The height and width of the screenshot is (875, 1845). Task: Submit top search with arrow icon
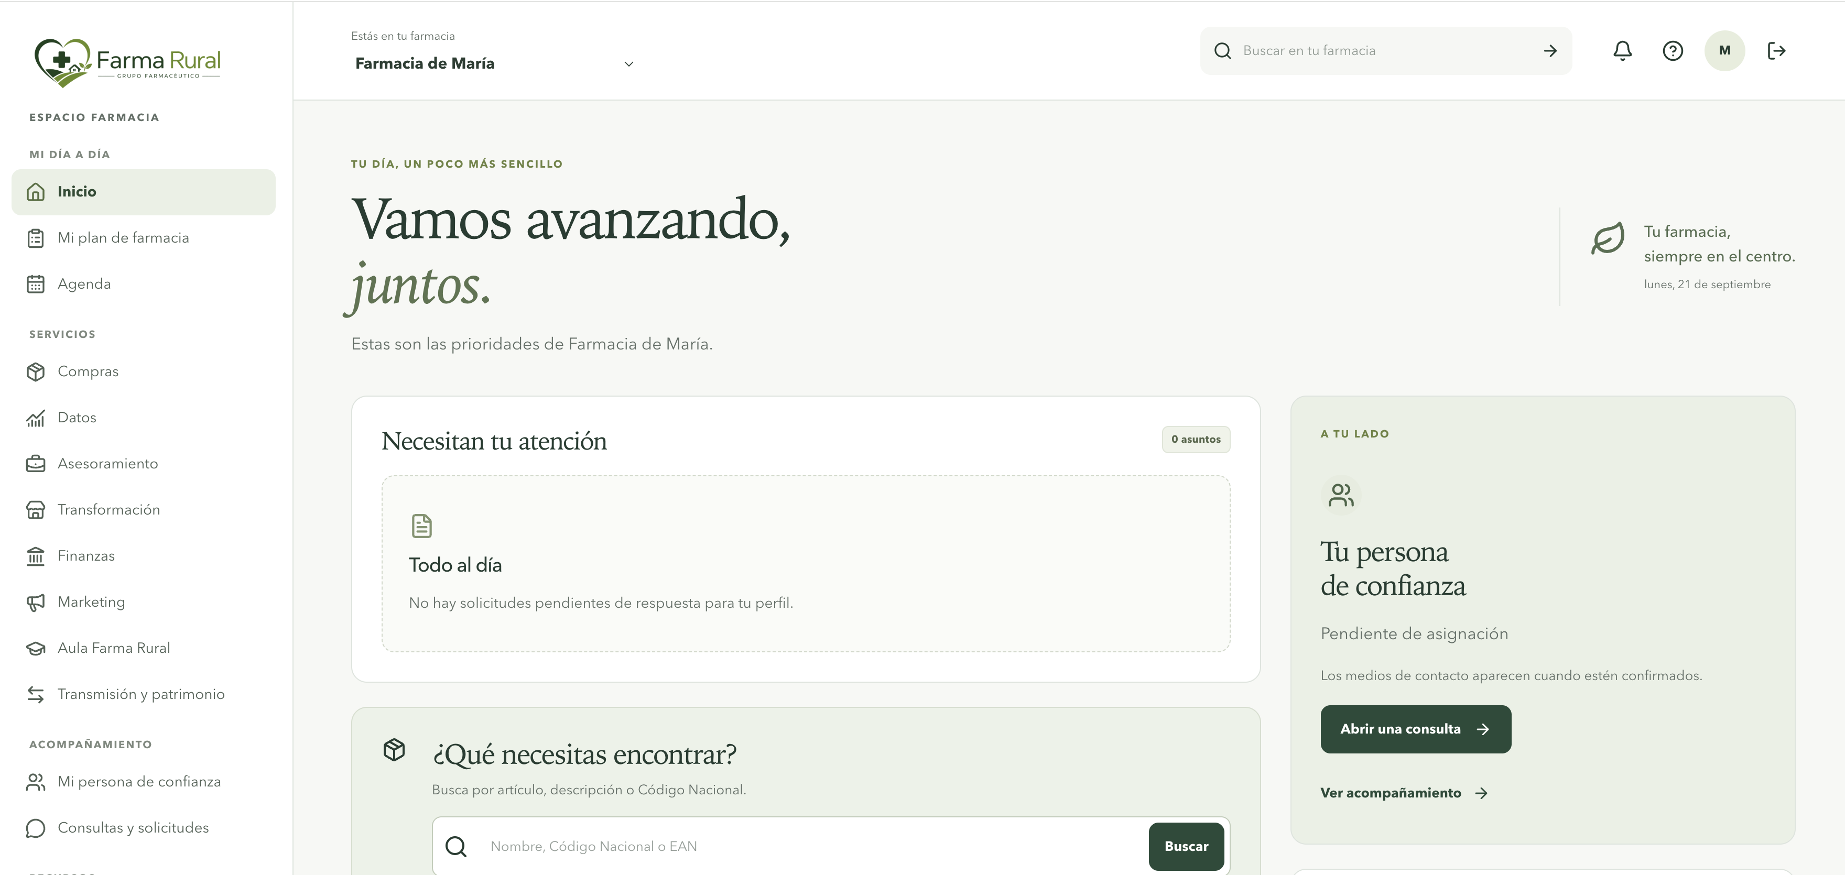click(1550, 51)
